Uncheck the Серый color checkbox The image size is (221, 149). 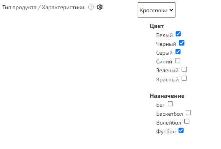coord(178,52)
